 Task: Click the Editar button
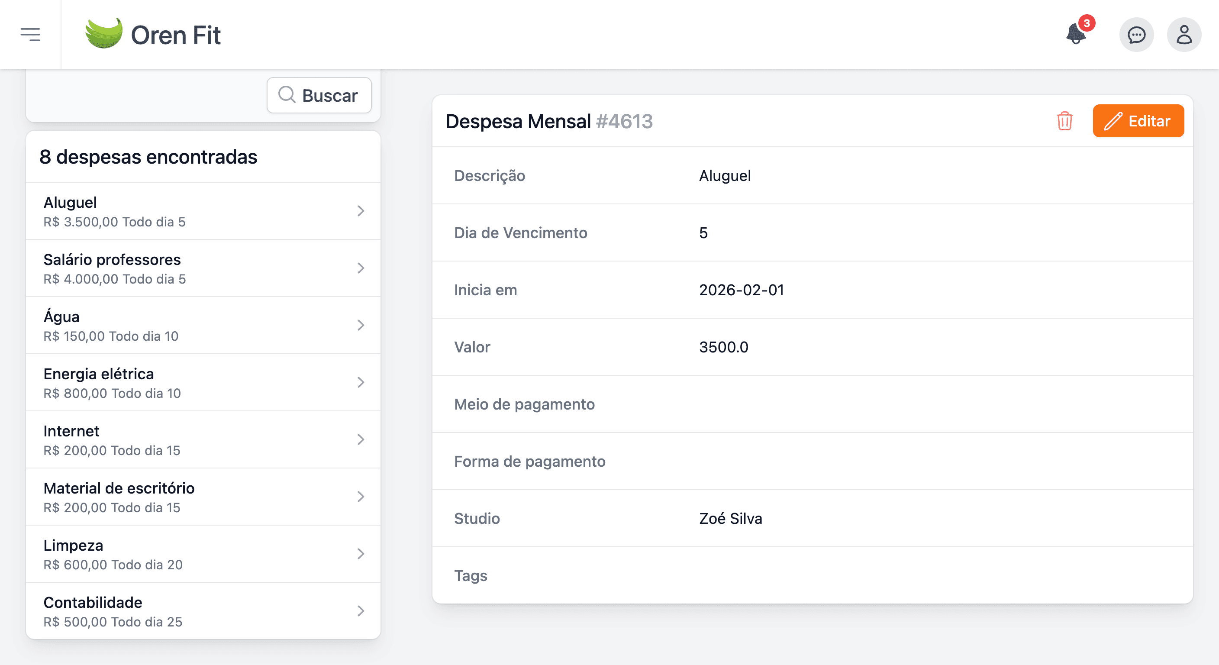click(1138, 121)
